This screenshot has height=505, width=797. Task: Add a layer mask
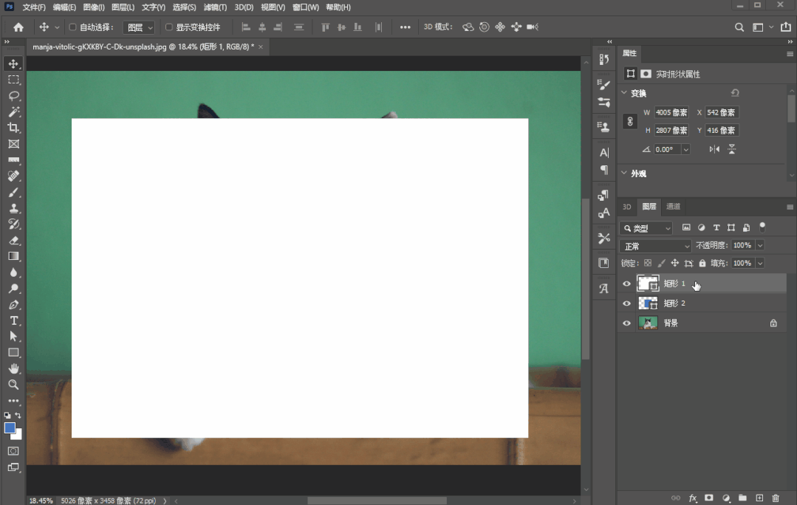click(709, 498)
